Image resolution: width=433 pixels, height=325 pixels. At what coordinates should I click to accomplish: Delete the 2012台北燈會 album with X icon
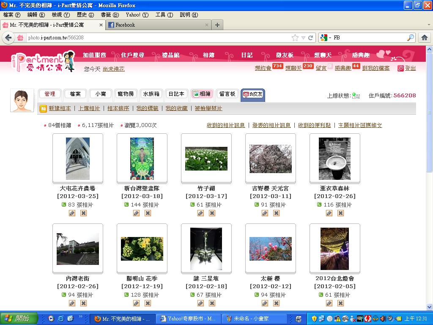(340, 303)
